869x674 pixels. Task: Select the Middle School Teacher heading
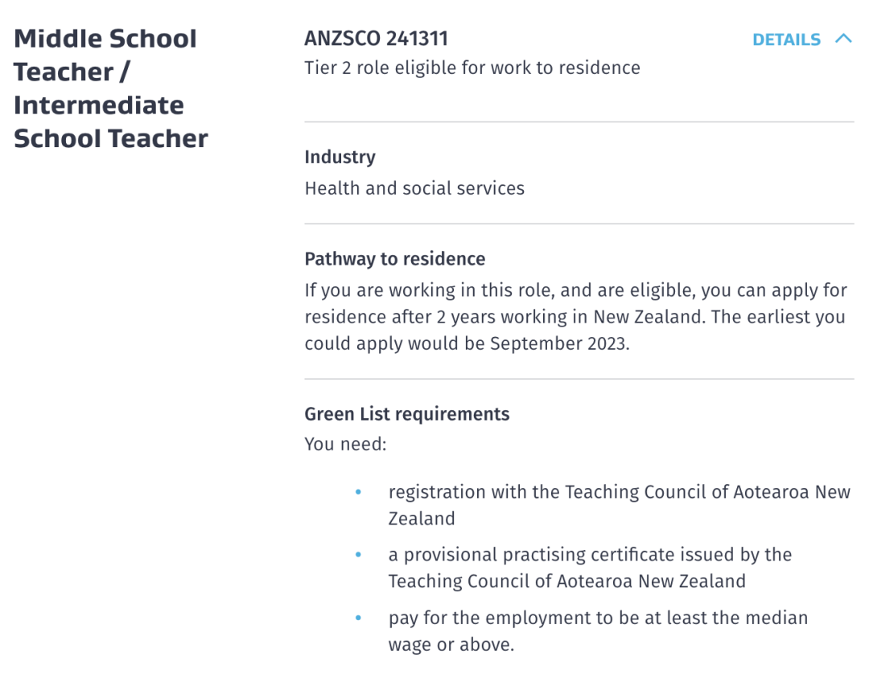[x=111, y=88]
